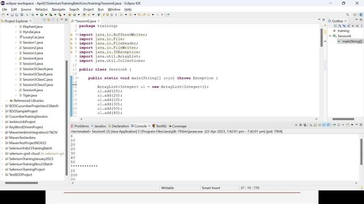
Task: Open the Navigate menu
Action: click(x=59, y=10)
